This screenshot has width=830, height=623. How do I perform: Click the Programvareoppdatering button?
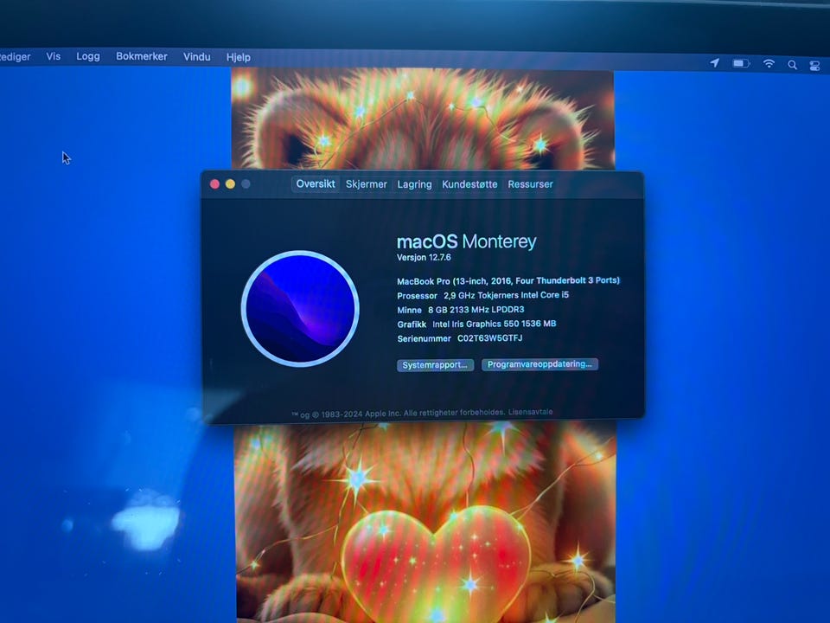[539, 364]
